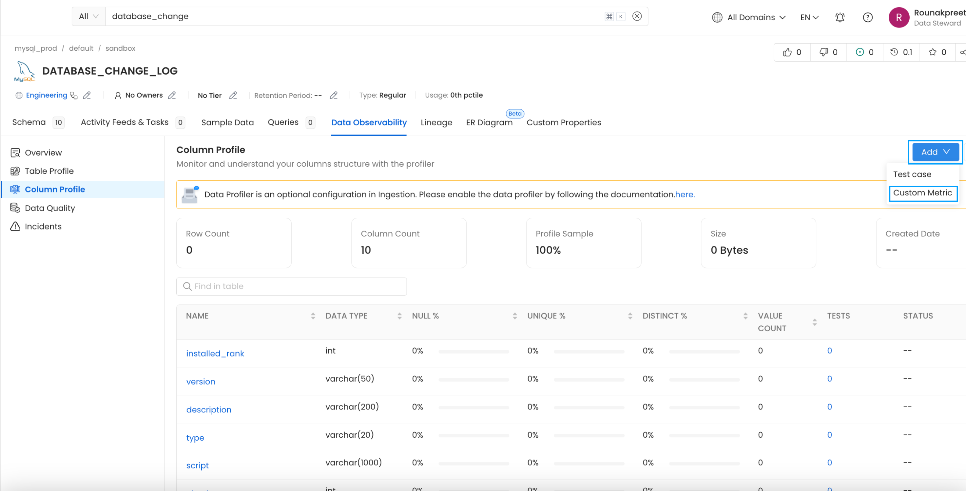This screenshot has width=966, height=491.
Task: Open the All Domains dropdown
Action: tap(748, 17)
